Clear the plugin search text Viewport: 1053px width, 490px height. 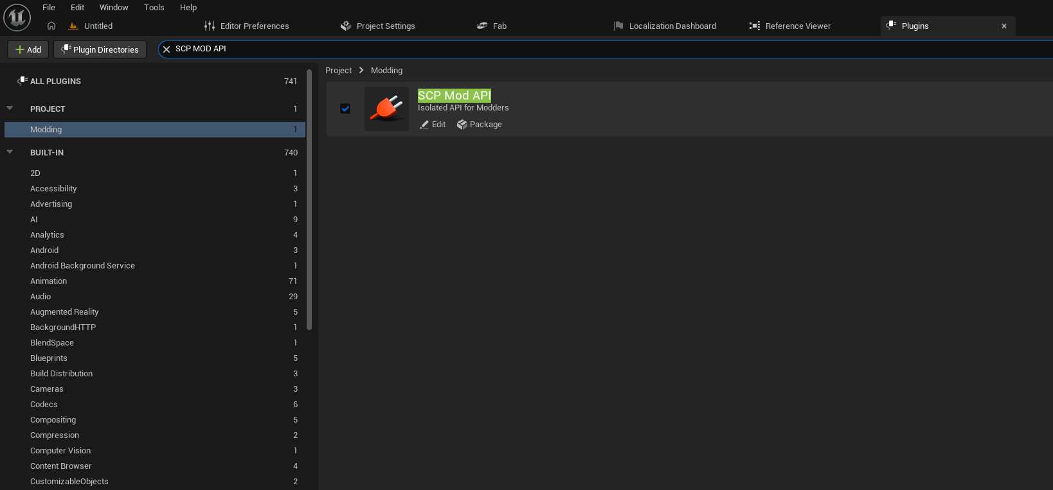(x=166, y=49)
